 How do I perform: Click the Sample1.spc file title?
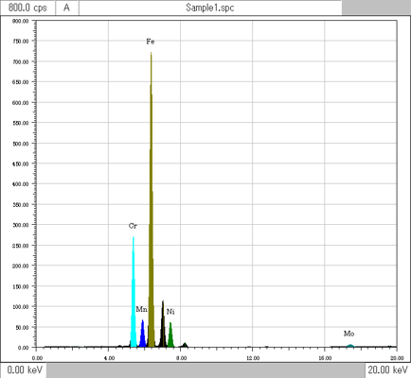click(x=210, y=8)
